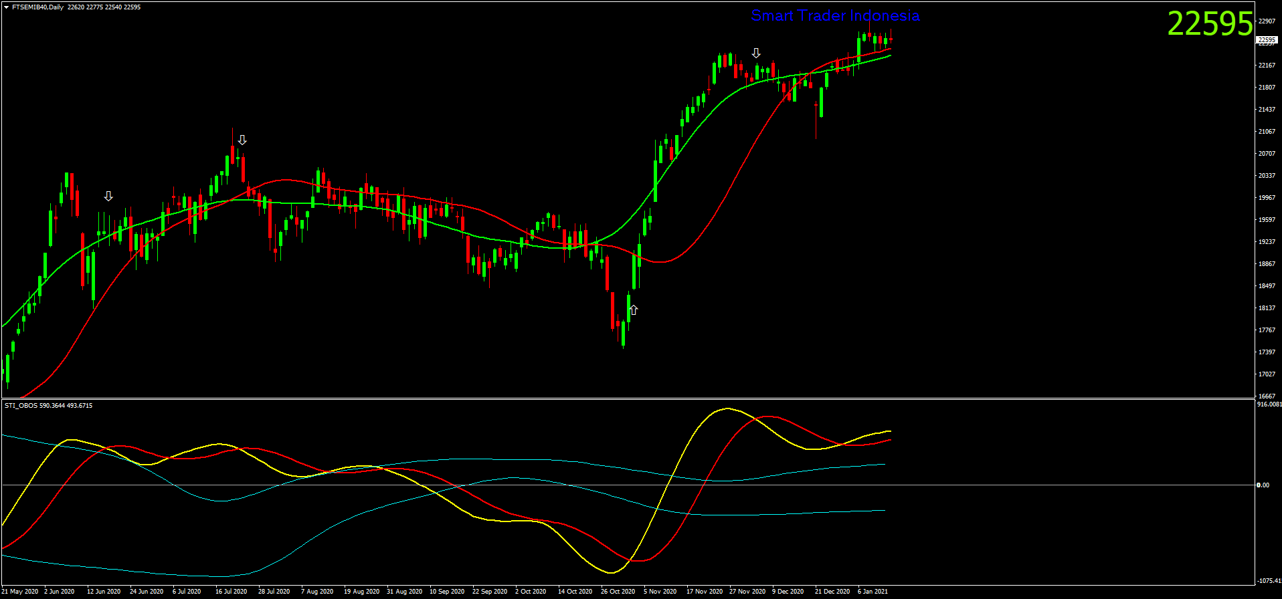Click the 28 Jul 2020 date label
This screenshot has height=599, width=1282.
pos(274,592)
